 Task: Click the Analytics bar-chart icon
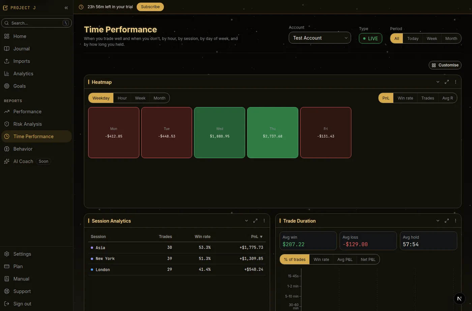(x=7, y=73)
